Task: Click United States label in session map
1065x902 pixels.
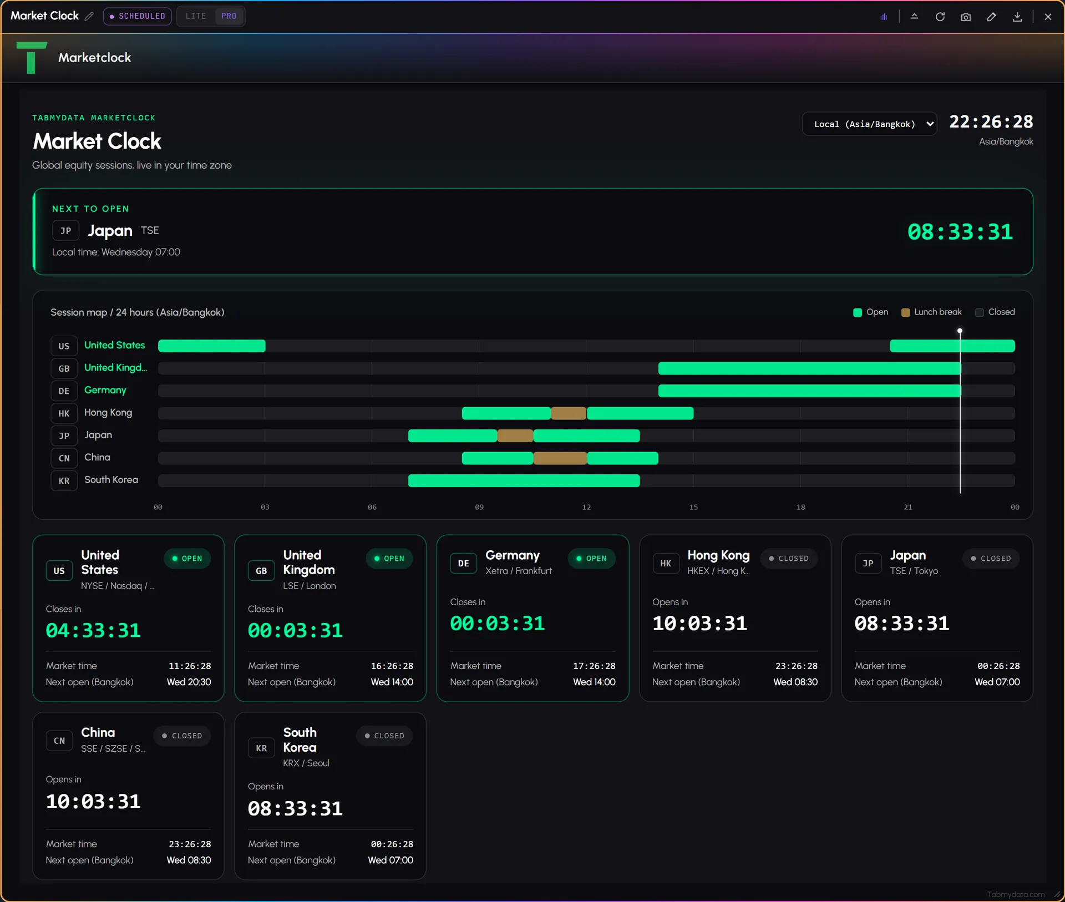Action: 114,345
